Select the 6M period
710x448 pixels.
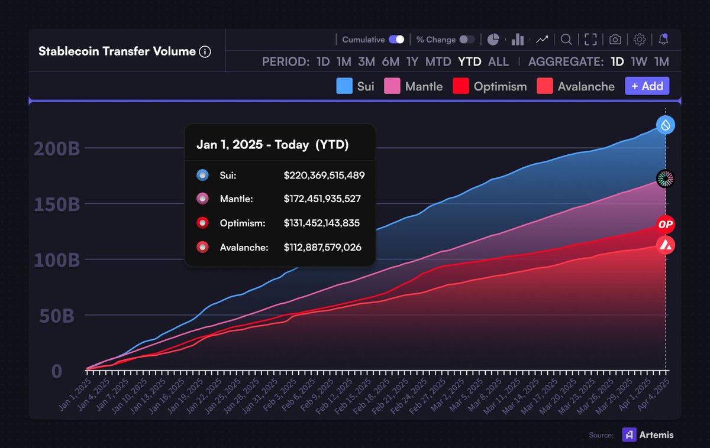coord(390,61)
